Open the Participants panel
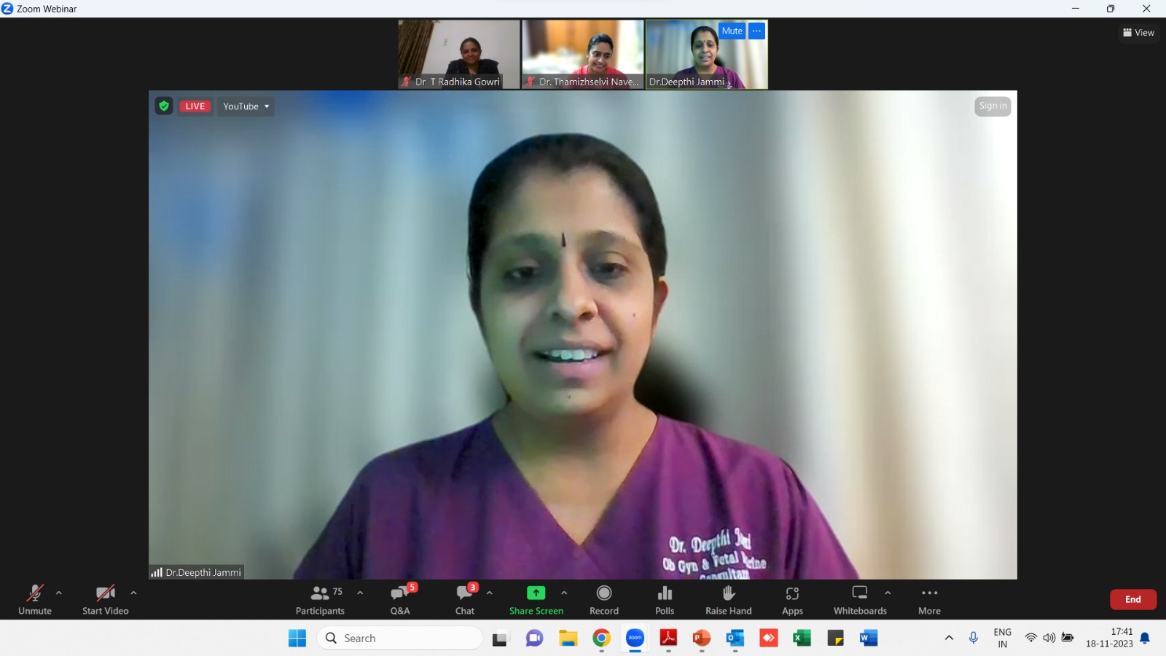Screen dimensions: 1166x656 click(x=320, y=600)
